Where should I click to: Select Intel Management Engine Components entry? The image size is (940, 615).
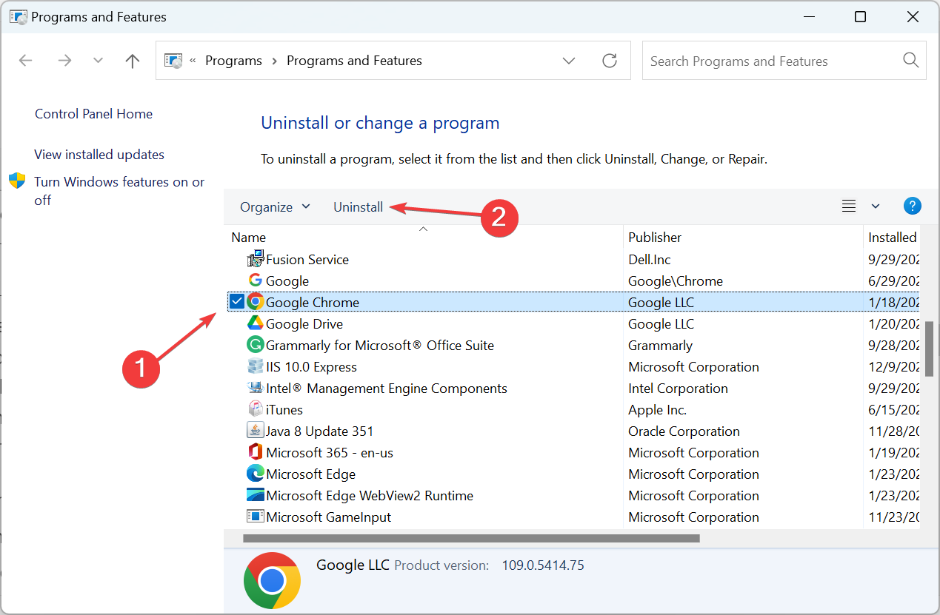pyautogui.click(x=387, y=389)
